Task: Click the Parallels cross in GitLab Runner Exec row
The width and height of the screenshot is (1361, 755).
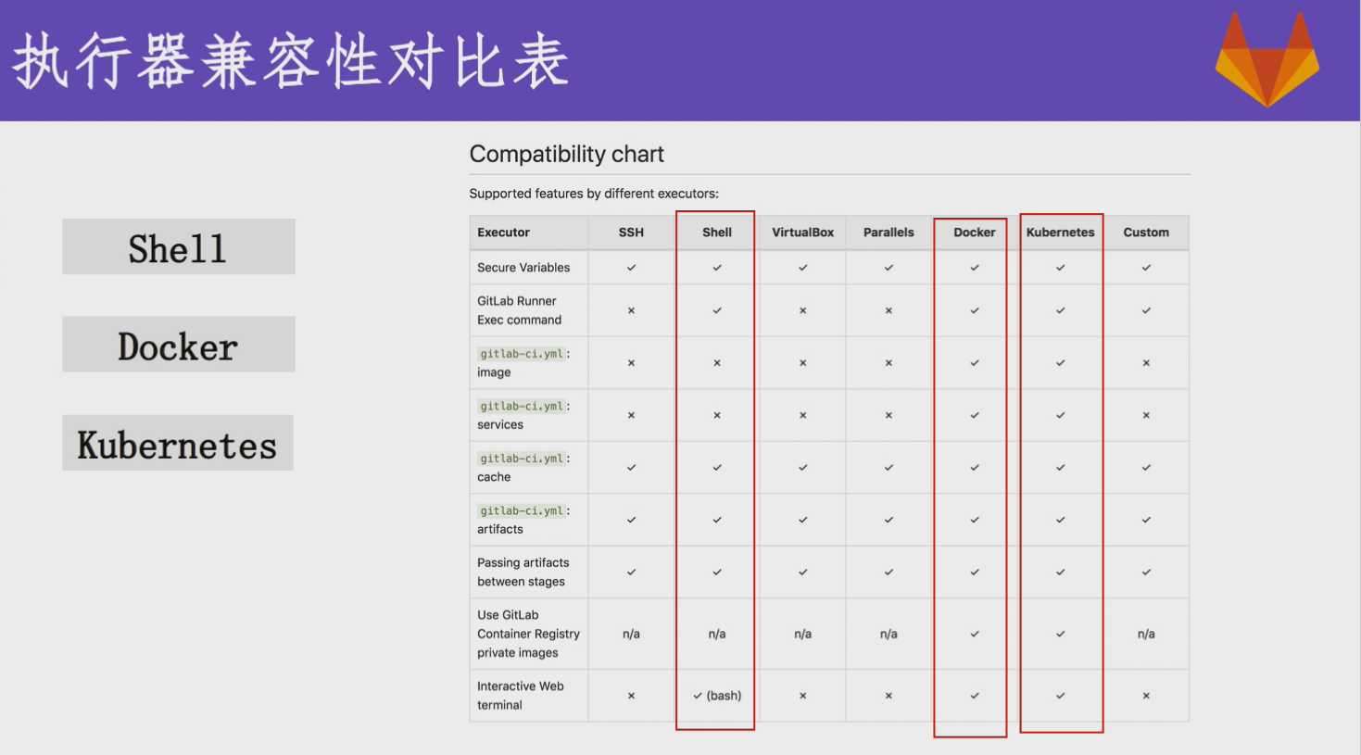Action: (x=888, y=310)
